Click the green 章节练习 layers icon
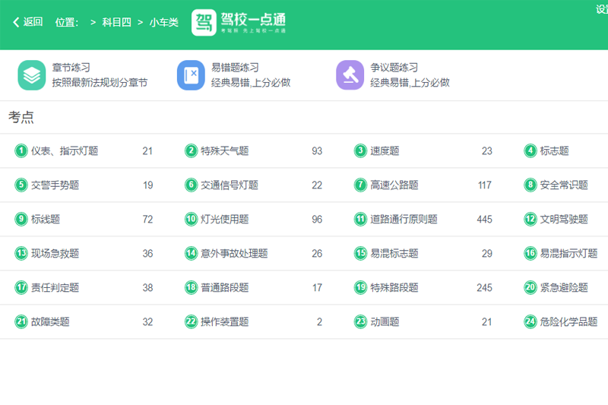Image resolution: width=608 pixels, height=405 pixels. click(32, 75)
